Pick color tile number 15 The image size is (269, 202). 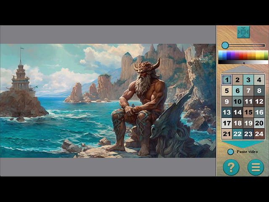point(248,112)
